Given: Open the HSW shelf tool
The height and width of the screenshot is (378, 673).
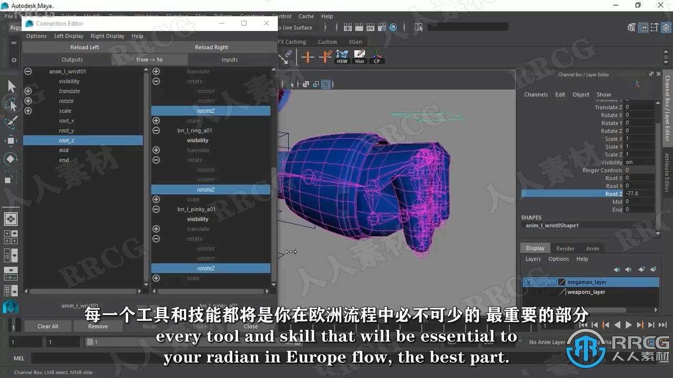Looking at the screenshot, I should [x=342, y=57].
